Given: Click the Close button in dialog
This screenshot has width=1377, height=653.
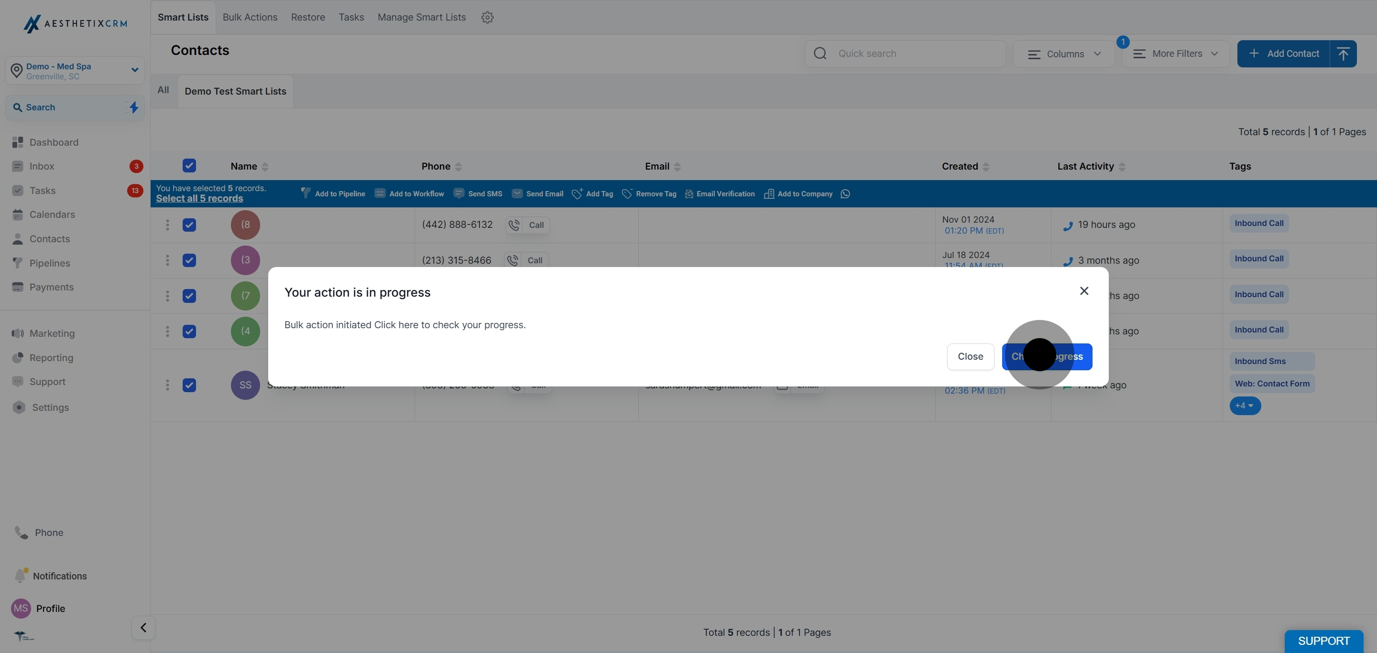Looking at the screenshot, I should coord(970,356).
